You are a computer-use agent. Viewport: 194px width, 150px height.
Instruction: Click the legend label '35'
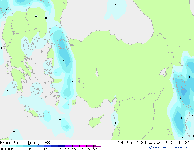tap(73, 149)
